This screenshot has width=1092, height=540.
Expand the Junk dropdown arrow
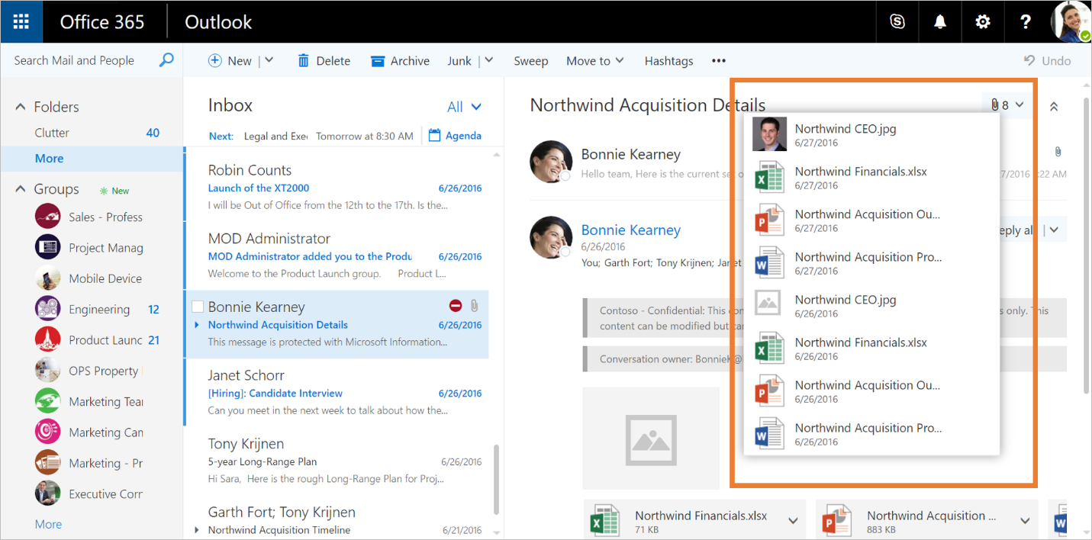[x=487, y=60]
